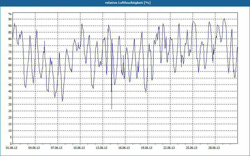Click the date label 25.06.13
250x156 pixels.
[192, 148]
